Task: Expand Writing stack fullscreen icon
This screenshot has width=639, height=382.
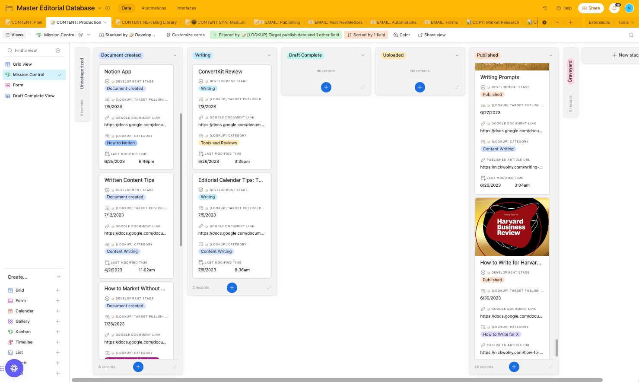Action: point(269,288)
